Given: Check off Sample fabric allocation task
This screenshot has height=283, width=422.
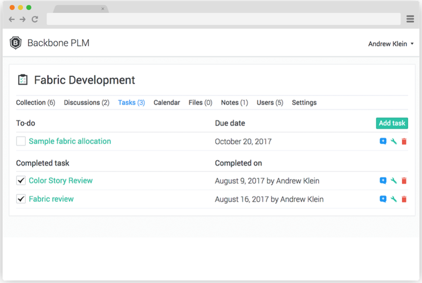Looking at the screenshot, I should [21, 141].
